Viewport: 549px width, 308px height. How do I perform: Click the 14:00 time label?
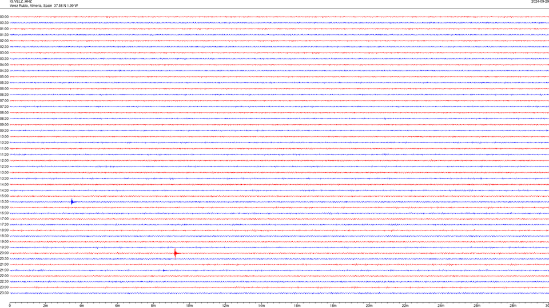[4, 184]
